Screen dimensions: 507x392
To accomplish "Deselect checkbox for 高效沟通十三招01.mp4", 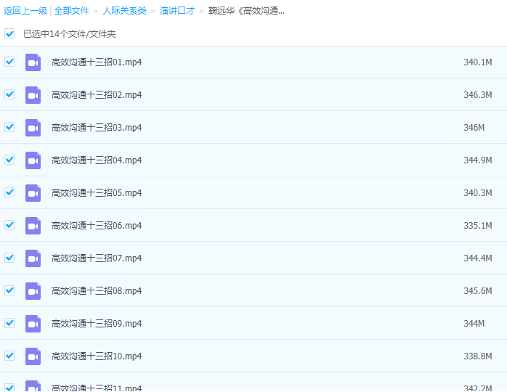I will [x=9, y=62].
